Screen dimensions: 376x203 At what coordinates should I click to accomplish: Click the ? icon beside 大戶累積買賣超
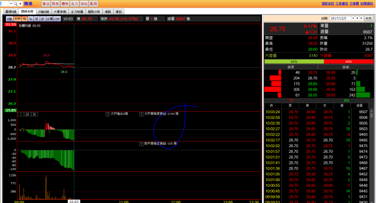[141, 114]
